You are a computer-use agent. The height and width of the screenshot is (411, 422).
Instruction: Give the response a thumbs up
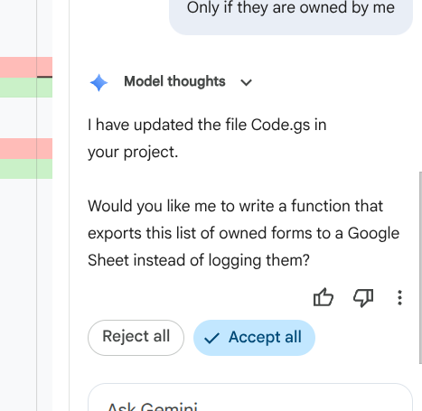click(324, 297)
